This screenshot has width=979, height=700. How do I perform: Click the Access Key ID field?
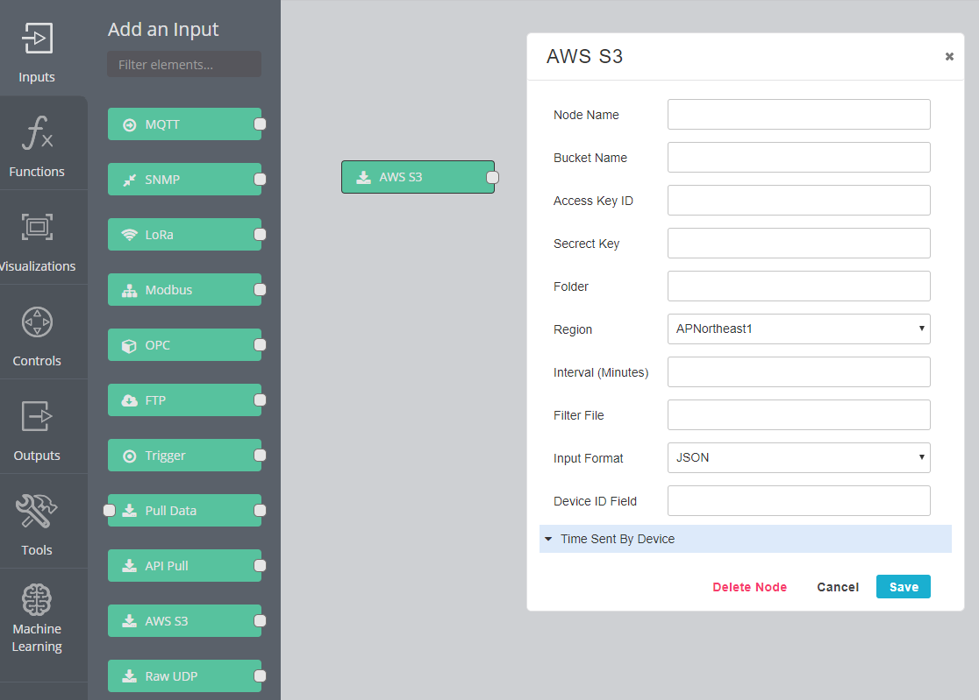pos(798,200)
